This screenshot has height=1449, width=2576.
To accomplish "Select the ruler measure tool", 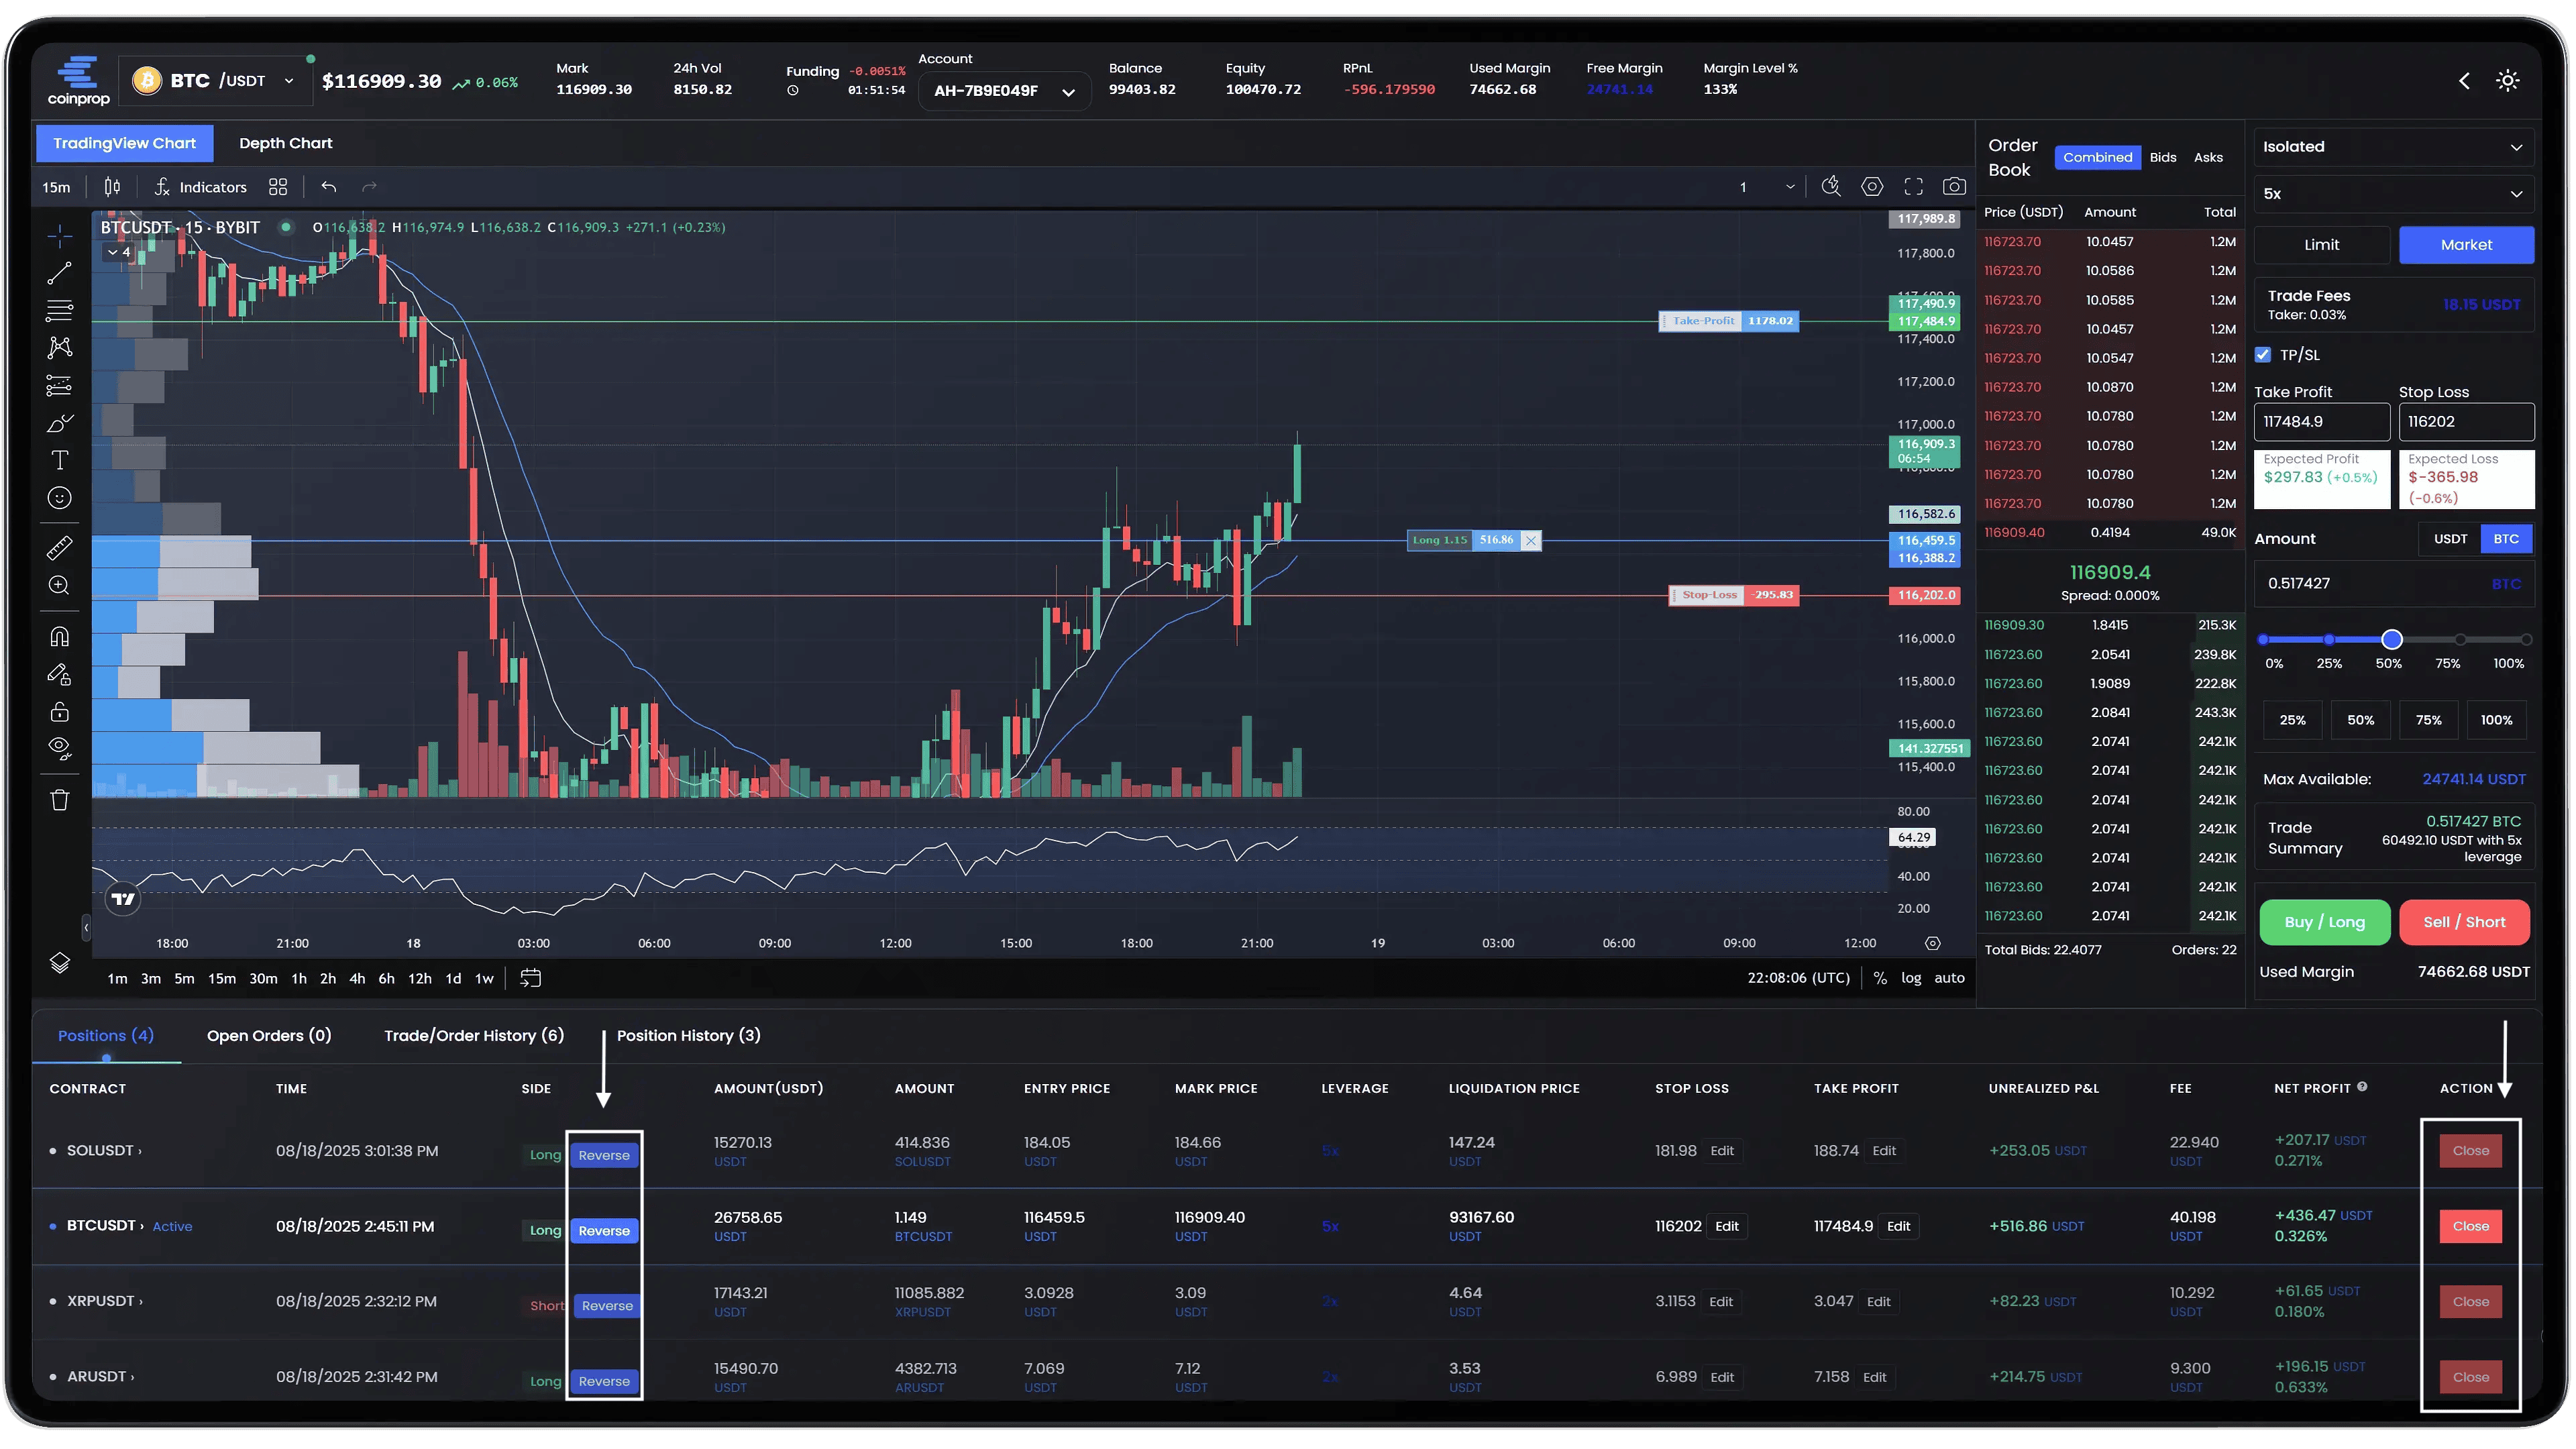I will 60,547.
